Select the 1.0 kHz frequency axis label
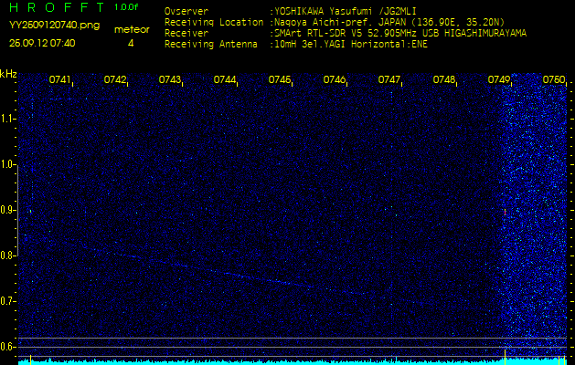Image resolution: width=575 pixels, height=365 pixels. (x=8, y=164)
